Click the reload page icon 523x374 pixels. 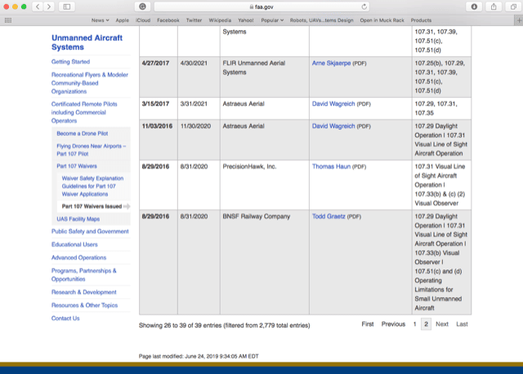coord(364,7)
